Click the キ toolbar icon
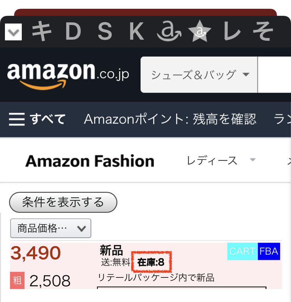This screenshot has width=291, height=302. [x=42, y=32]
